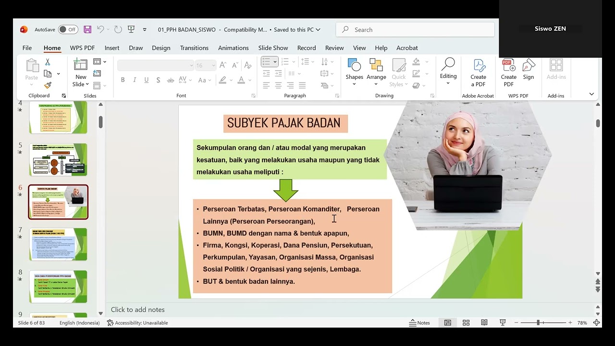This screenshot has height=346, width=615.
Task: Click the Copy icon in Clipboard group
Action: point(48,74)
